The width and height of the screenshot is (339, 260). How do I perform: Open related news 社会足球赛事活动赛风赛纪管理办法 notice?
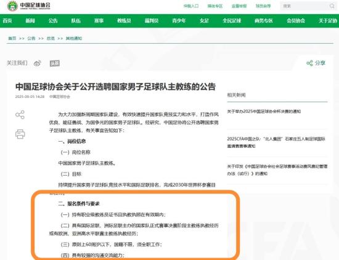click(x=277, y=170)
